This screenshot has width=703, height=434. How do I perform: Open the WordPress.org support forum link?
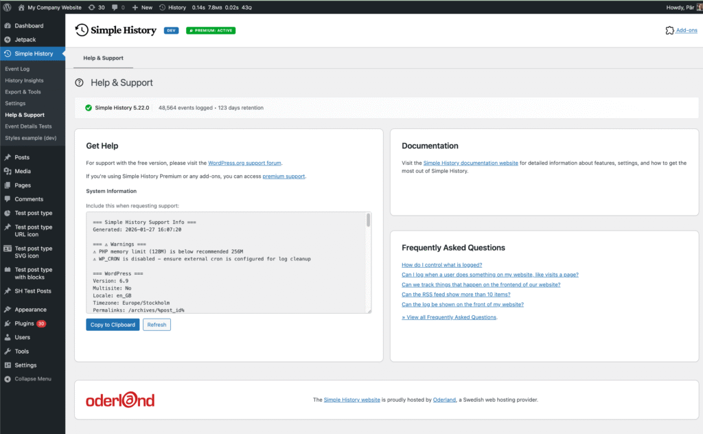[x=244, y=163]
